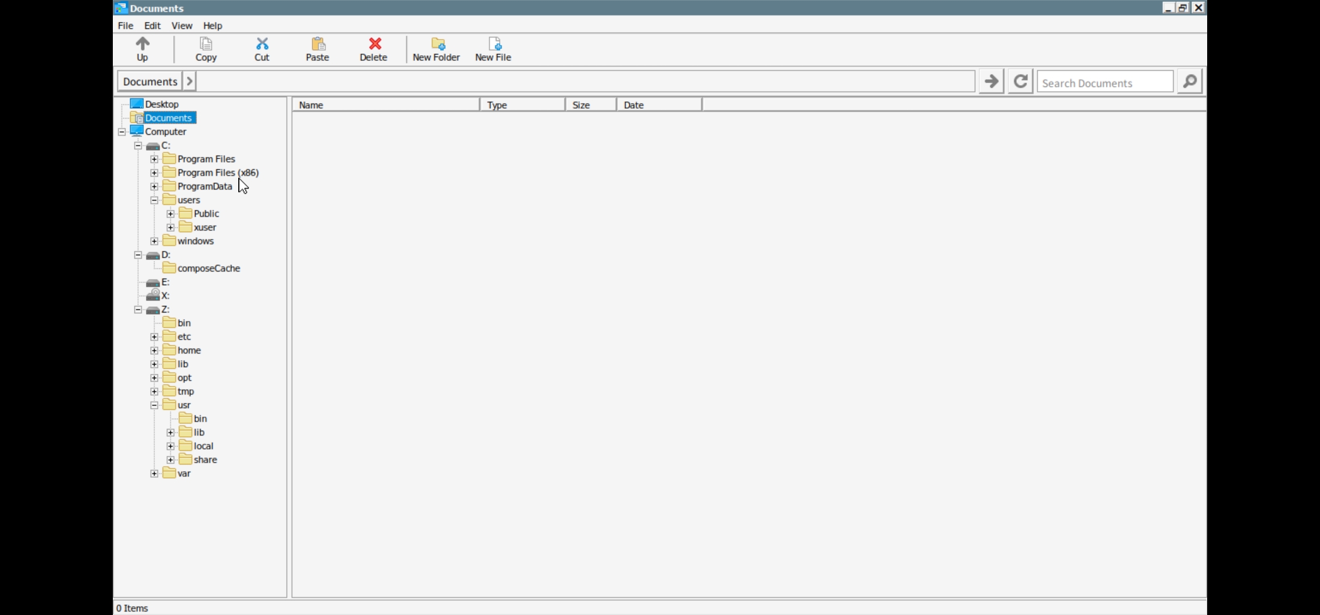Click the Copy toolbar icon
The width and height of the screenshot is (1320, 615).
(x=206, y=44)
